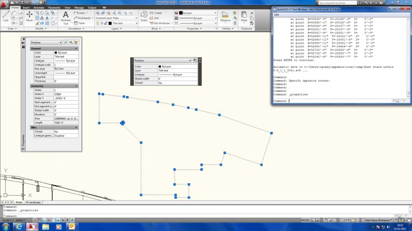The image size is (412, 231).
Task: Click the Edit Attributes tool
Action: coord(160,23)
